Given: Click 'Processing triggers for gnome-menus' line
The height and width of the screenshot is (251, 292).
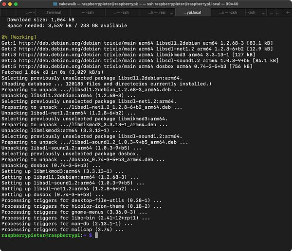Looking at the screenshot, I should 74,212.
